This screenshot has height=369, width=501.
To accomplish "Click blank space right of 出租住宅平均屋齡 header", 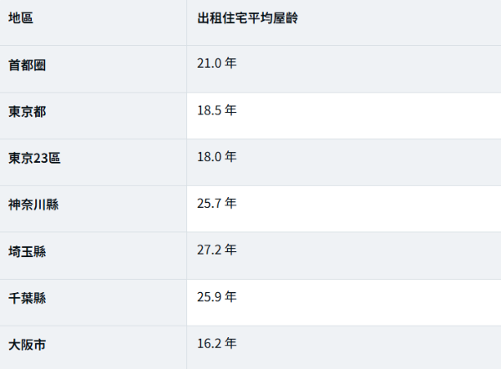I will (399, 23).
